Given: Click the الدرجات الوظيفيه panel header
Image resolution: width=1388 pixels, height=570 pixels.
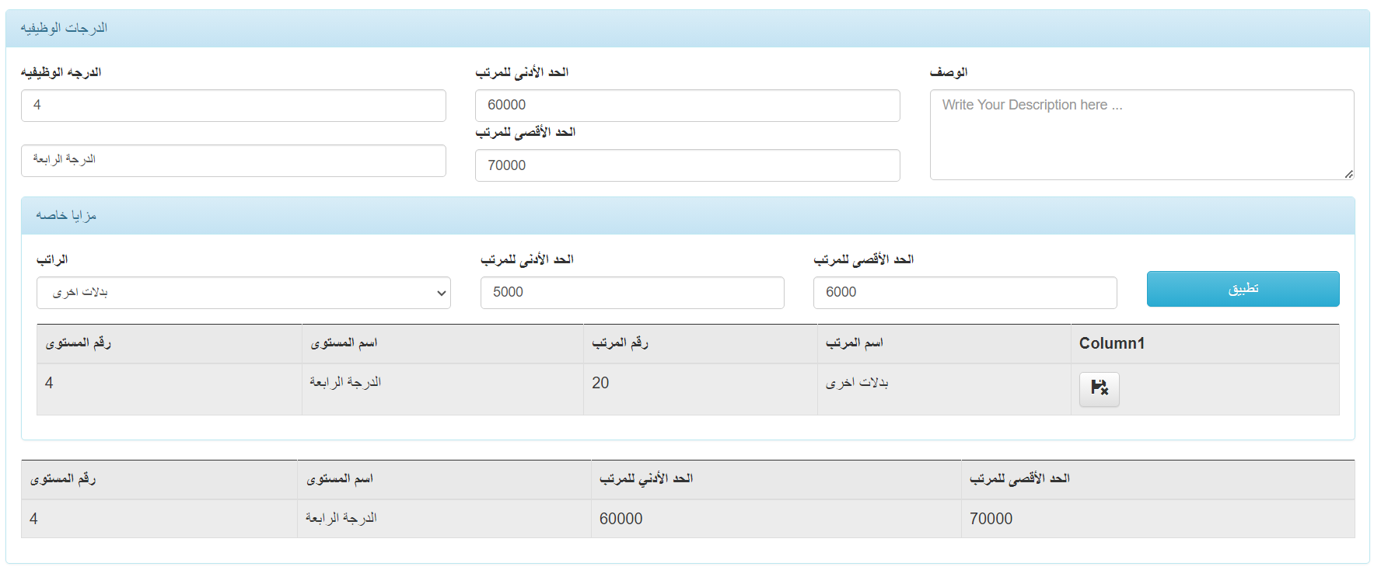Looking at the screenshot, I should pyautogui.click(x=64, y=29).
